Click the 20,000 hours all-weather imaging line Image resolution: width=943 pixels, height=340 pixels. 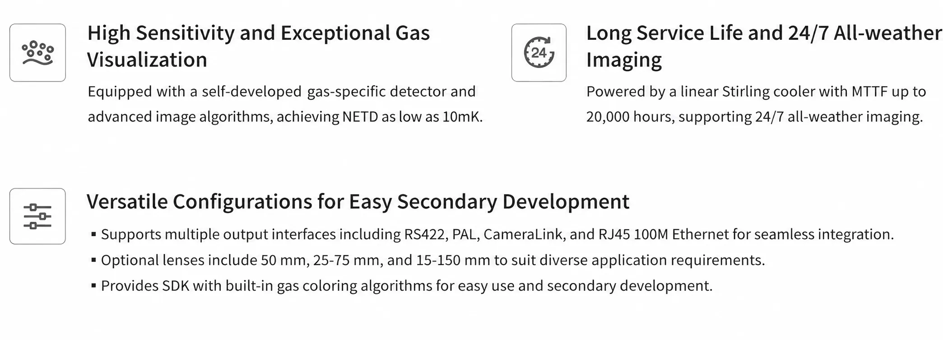(x=754, y=117)
